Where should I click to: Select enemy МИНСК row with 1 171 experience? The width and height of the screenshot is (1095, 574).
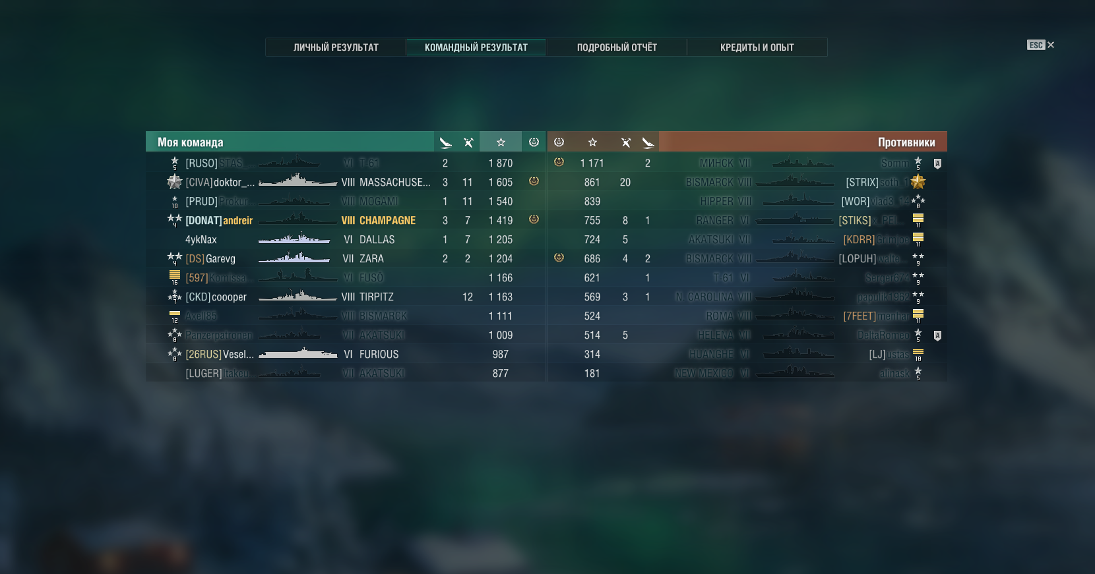[747, 163]
